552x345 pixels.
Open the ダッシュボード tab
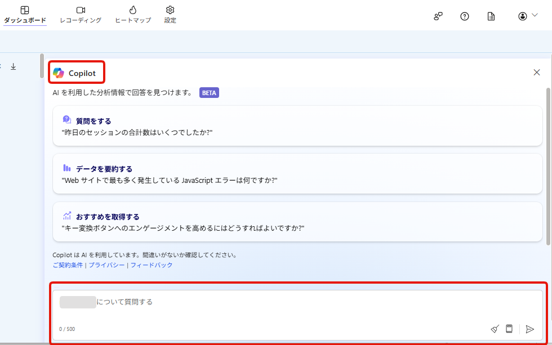pos(25,15)
